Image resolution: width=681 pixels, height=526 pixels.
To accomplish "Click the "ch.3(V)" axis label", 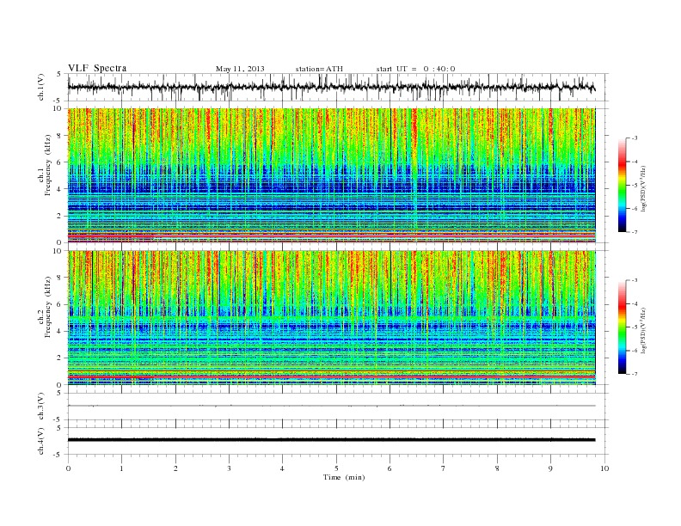I will pyautogui.click(x=41, y=407).
